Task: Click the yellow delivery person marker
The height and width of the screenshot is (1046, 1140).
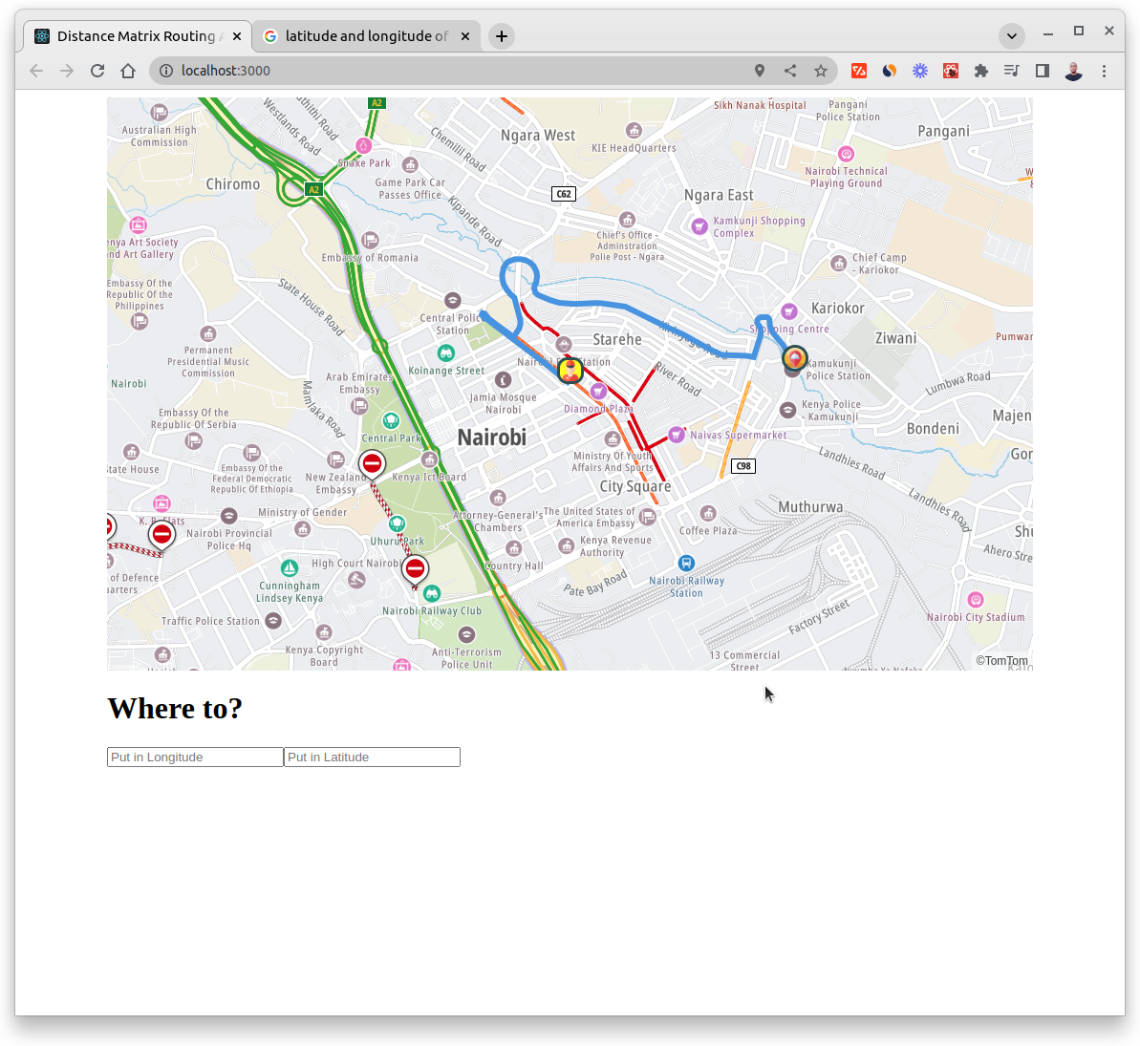Action: click(x=570, y=370)
